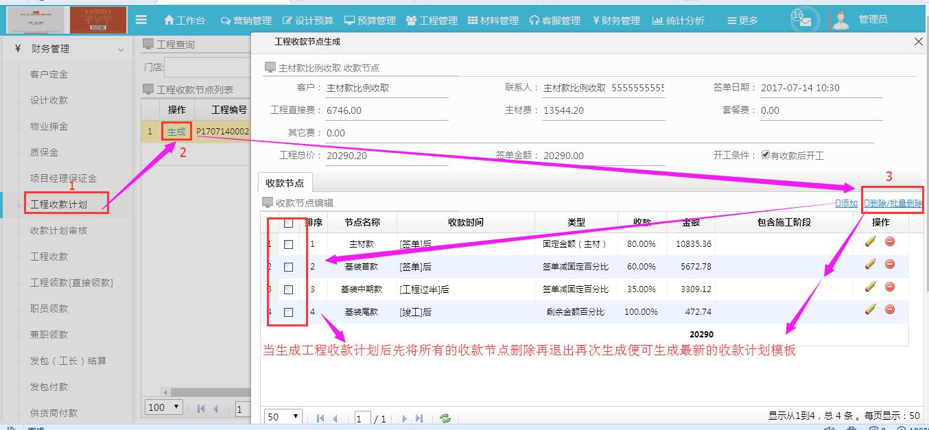
Task: Delete the 基装尾款 row via red minus icon
Action: point(889,311)
